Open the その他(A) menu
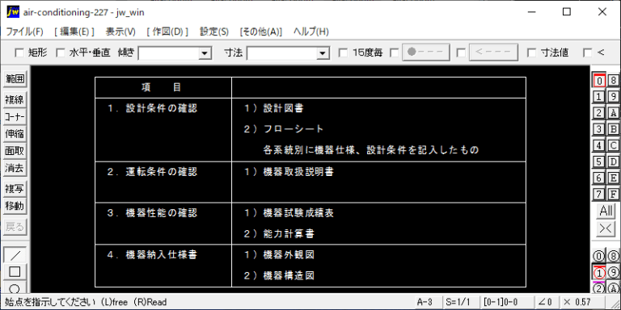This screenshot has width=621, height=310. click(x=261, y=32)
